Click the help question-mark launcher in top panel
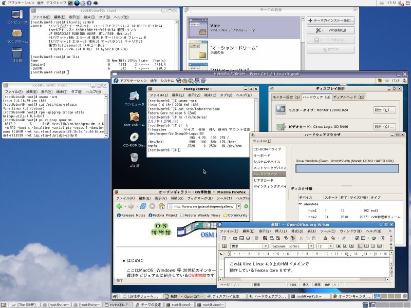The image size is (411, 308). pyautogui.click(x=89, y=3)
